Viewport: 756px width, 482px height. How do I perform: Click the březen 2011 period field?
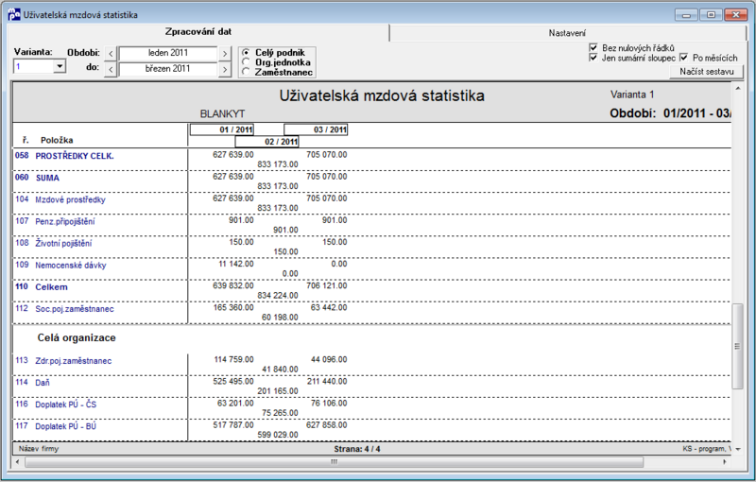[x=168, y=69]
